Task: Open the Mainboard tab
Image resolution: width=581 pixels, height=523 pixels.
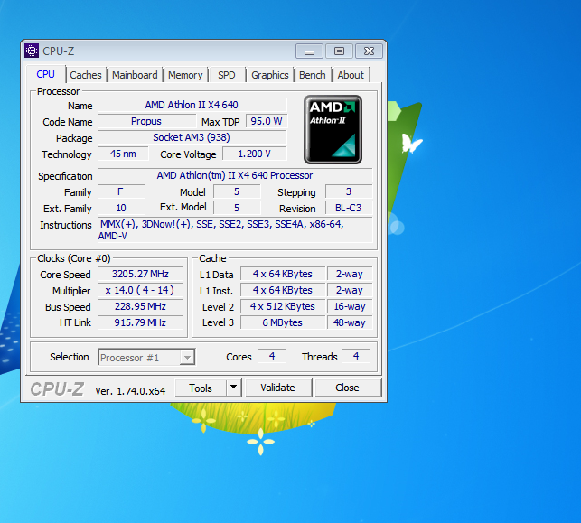Action: click(135, 75)
